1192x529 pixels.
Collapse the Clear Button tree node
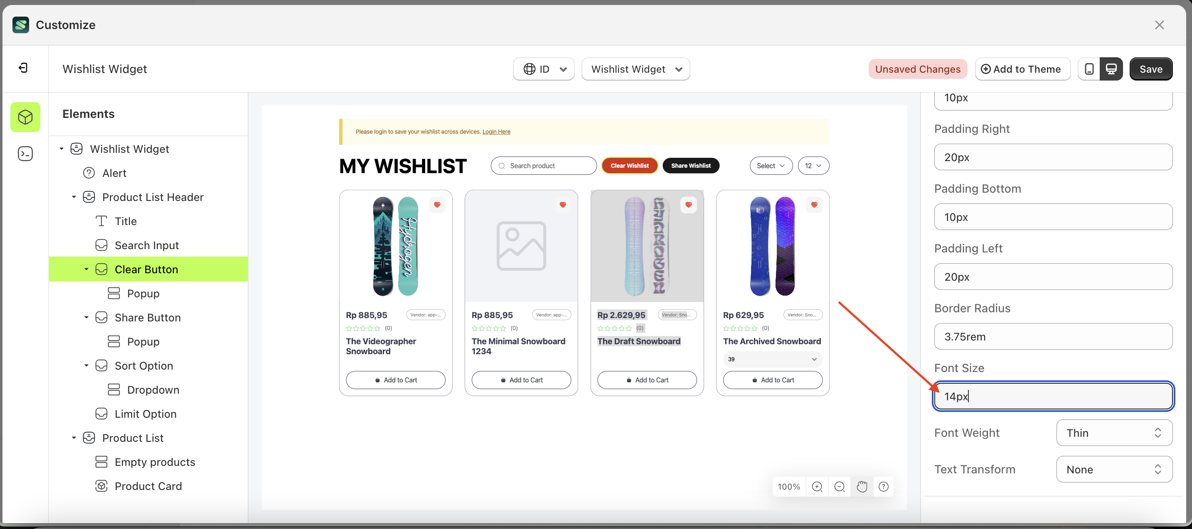click(86, 269)
